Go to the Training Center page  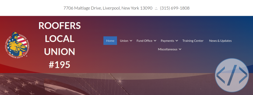tap(193, 41)
